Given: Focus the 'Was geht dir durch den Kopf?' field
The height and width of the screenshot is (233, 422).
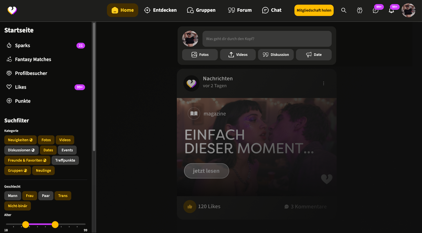Looking at the screenshot, I should pos(267,39).
